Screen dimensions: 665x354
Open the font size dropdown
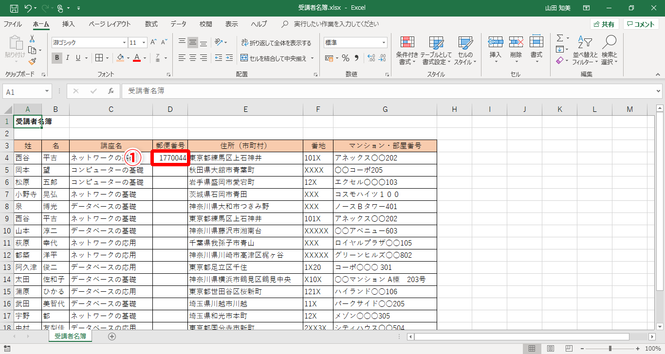click(145, 43)
